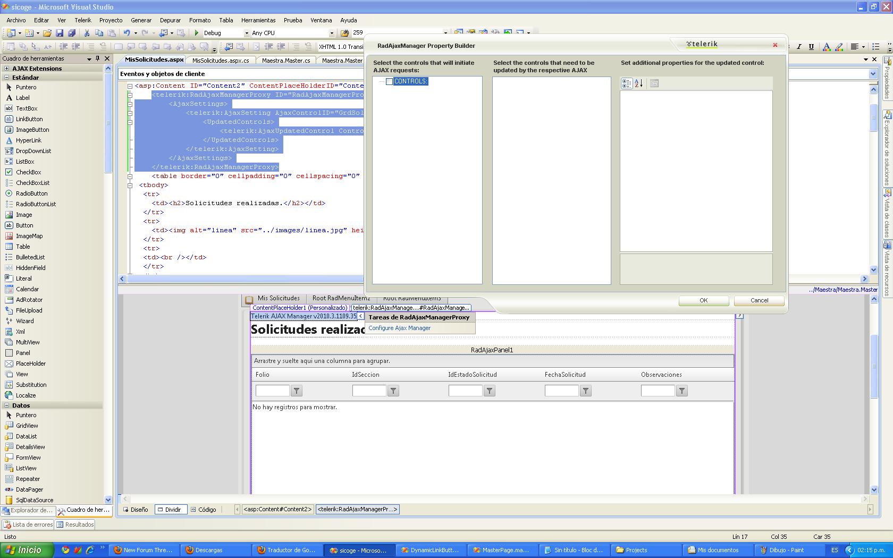
Task: Switch to MisSolicitudes.aspx.cs tab
Action: (221, 61)
